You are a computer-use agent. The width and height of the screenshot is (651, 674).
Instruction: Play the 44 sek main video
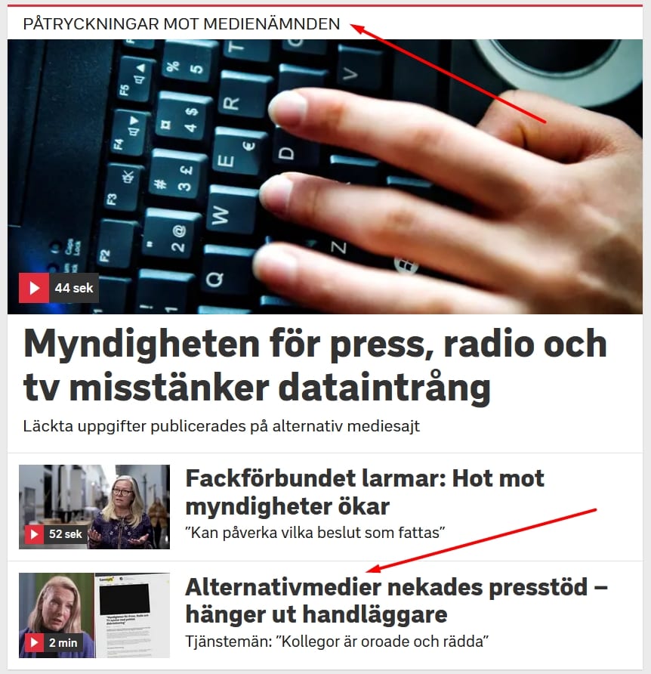[x=34, y=288]
